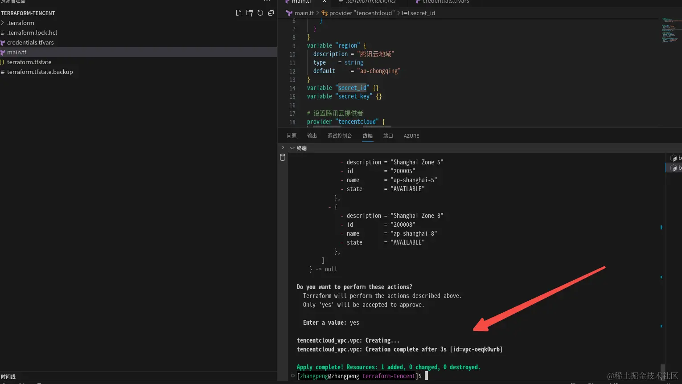Screen dimensions: 682x384
Task: Click the New Folder icon in Explorer header
Action: [250, 13]
